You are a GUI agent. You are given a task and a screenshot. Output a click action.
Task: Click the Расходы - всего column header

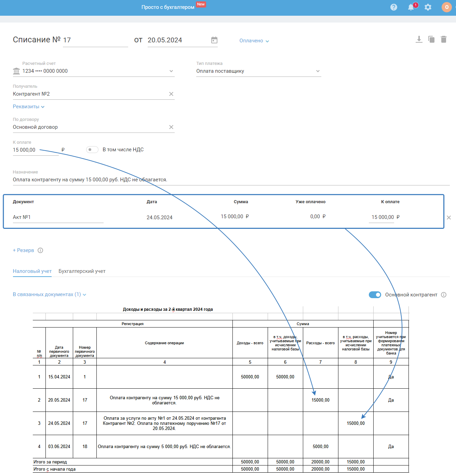pos(321,343)
